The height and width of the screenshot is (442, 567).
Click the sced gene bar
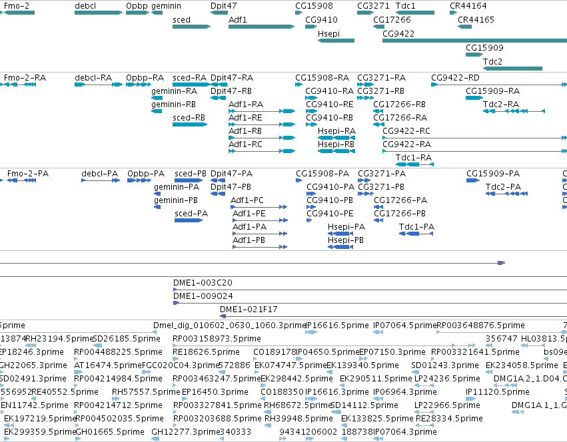point(192,27)
